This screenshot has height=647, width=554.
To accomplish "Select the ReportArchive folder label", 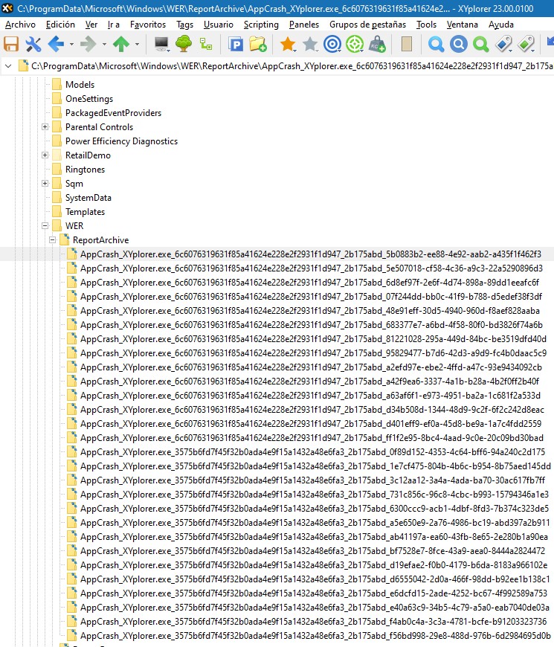I will click(x=100, y=240).
